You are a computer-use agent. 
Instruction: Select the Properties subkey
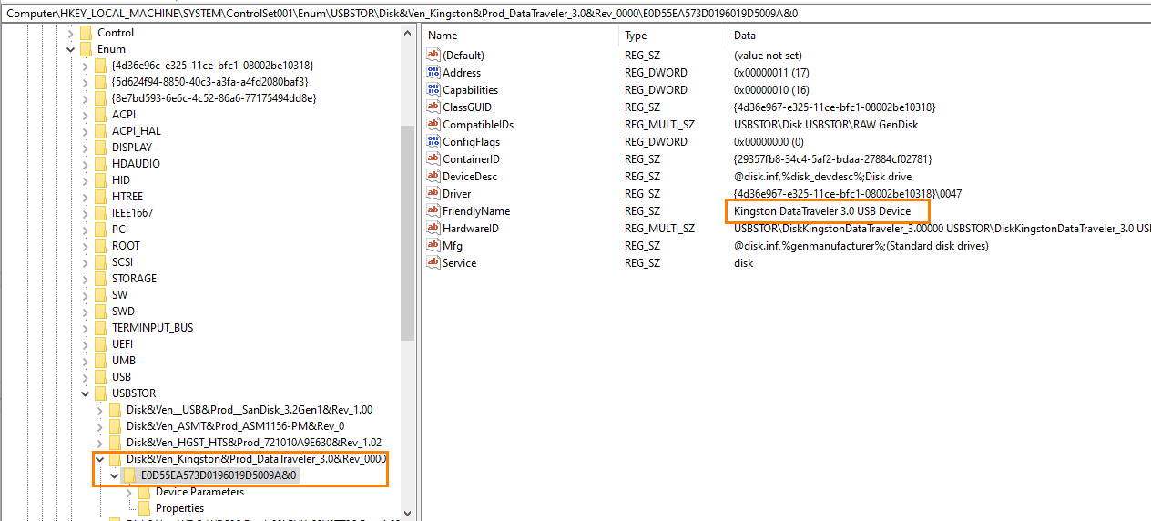coord(179,508)
